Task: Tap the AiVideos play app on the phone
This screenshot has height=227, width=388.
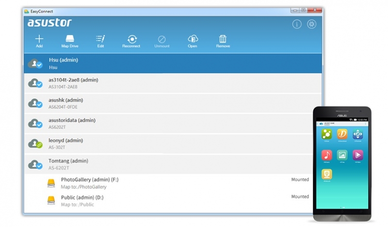Action: pyautogui.click(x=358, y=155)
